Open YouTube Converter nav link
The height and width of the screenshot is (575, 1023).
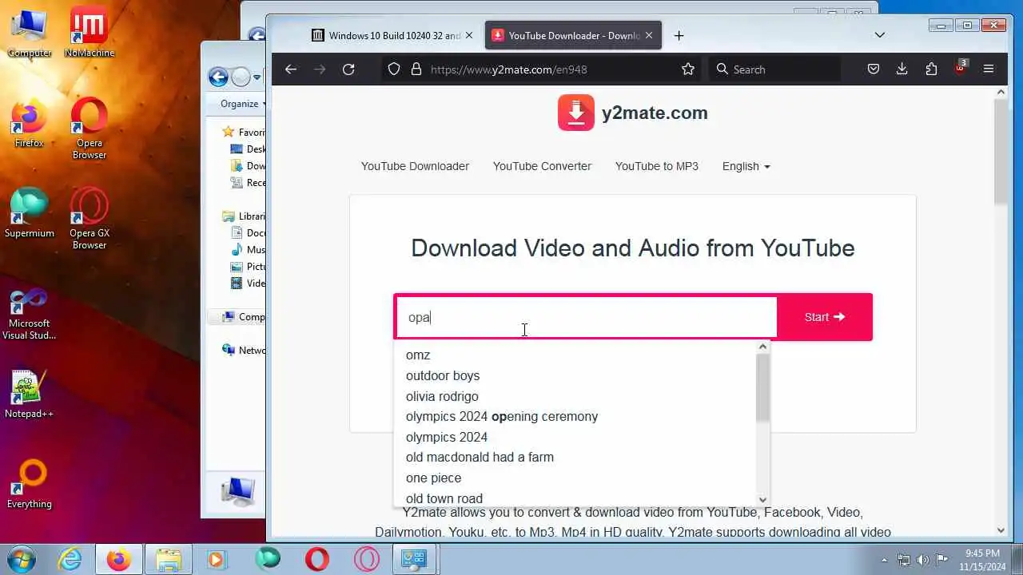[x=542, y=166]
